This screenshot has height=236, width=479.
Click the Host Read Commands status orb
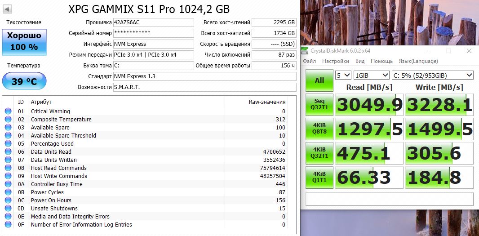[8, 168]
